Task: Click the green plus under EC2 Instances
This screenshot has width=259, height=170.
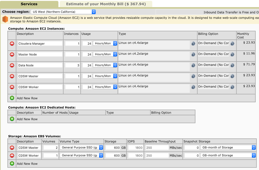Action: click(x=12, y=98)
